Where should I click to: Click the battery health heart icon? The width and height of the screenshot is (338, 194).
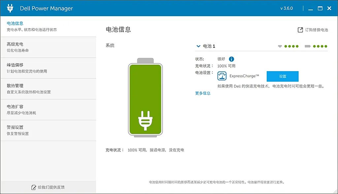(x=280, y=46)
